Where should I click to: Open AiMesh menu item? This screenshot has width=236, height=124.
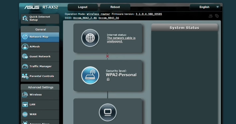(40, 47)
